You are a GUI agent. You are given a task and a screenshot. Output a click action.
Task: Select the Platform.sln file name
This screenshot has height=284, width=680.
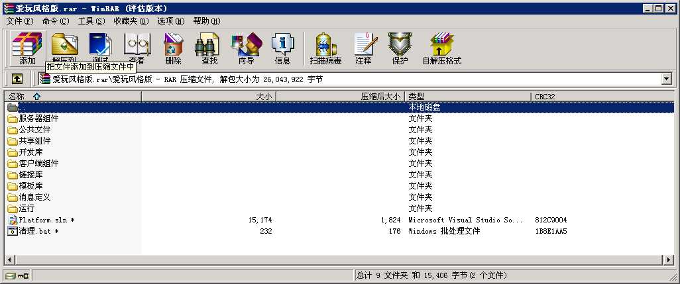tap(46, 220)
